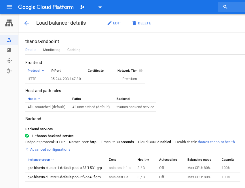Open the Cloud NAT sidebar icon
245x188 pixels.
[9, 71]
